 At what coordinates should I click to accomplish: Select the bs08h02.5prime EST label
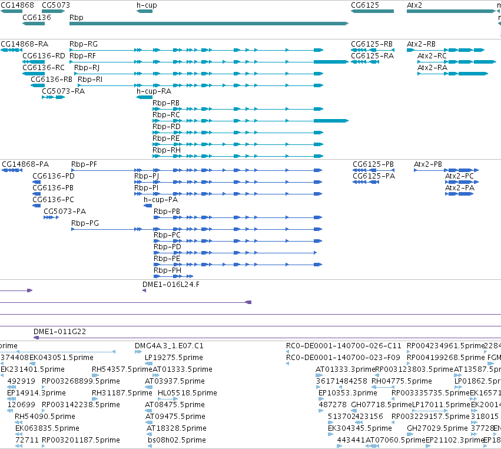coord(177,440)
